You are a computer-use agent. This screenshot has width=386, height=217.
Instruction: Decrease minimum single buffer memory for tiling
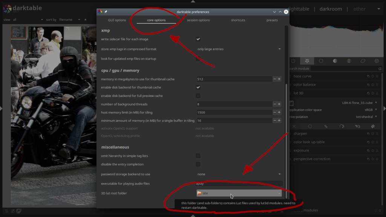[274, 121]
